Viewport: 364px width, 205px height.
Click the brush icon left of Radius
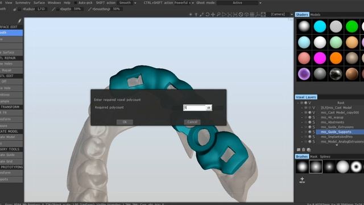15,9
